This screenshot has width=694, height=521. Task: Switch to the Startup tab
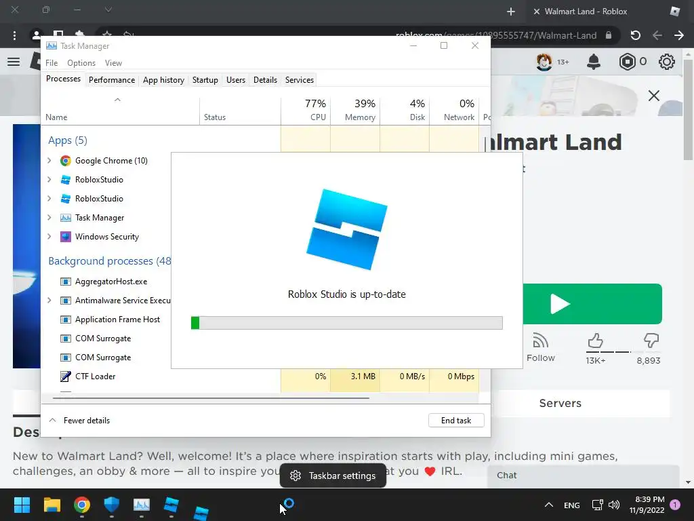205,80
